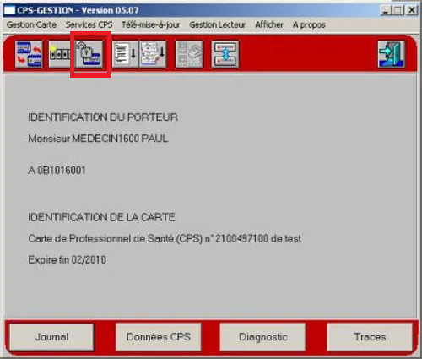Image resolution: width=422 pixels, height=359 pixels.
Task: Click the diagram sheet download arrow icon
Action: click(153, 54)
